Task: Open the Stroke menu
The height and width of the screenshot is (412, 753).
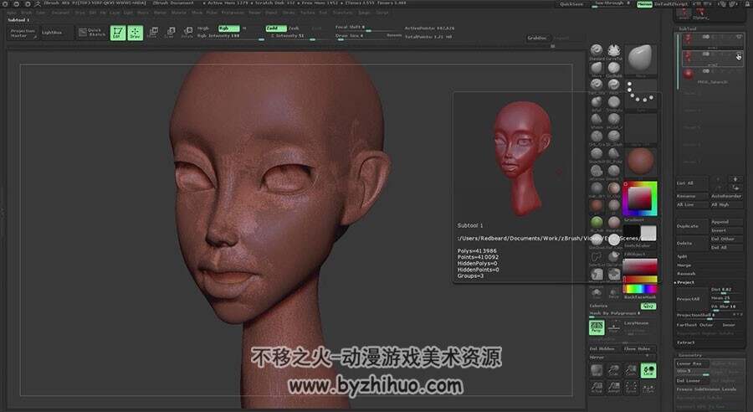Action: coord(289,13)
